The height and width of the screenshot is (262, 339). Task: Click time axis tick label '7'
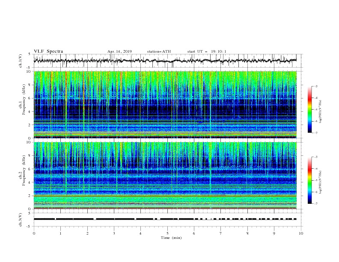[x=221, y=233]
